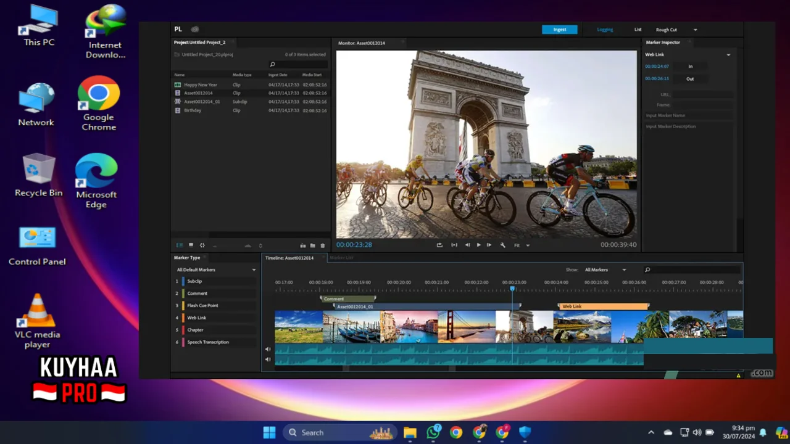Step back one frame

(x=467, y=245)
